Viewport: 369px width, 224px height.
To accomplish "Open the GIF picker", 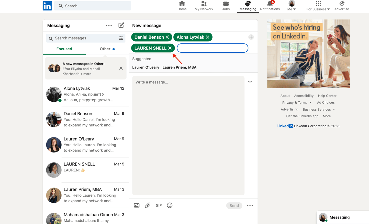I will pyautogui.click(x=159, y=205).
